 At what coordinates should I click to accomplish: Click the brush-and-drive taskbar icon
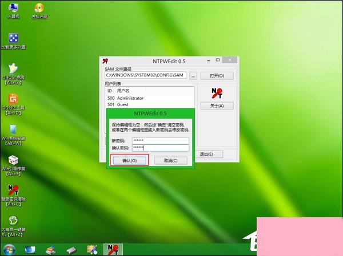click(50, 250)
